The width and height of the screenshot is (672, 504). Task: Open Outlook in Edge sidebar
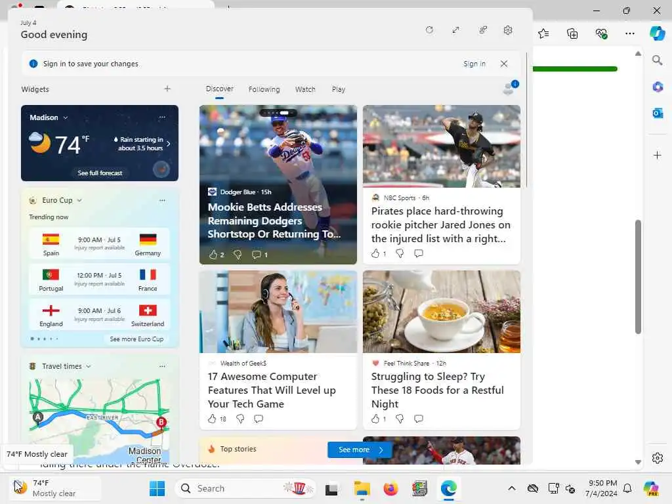(x=658, y=113)
